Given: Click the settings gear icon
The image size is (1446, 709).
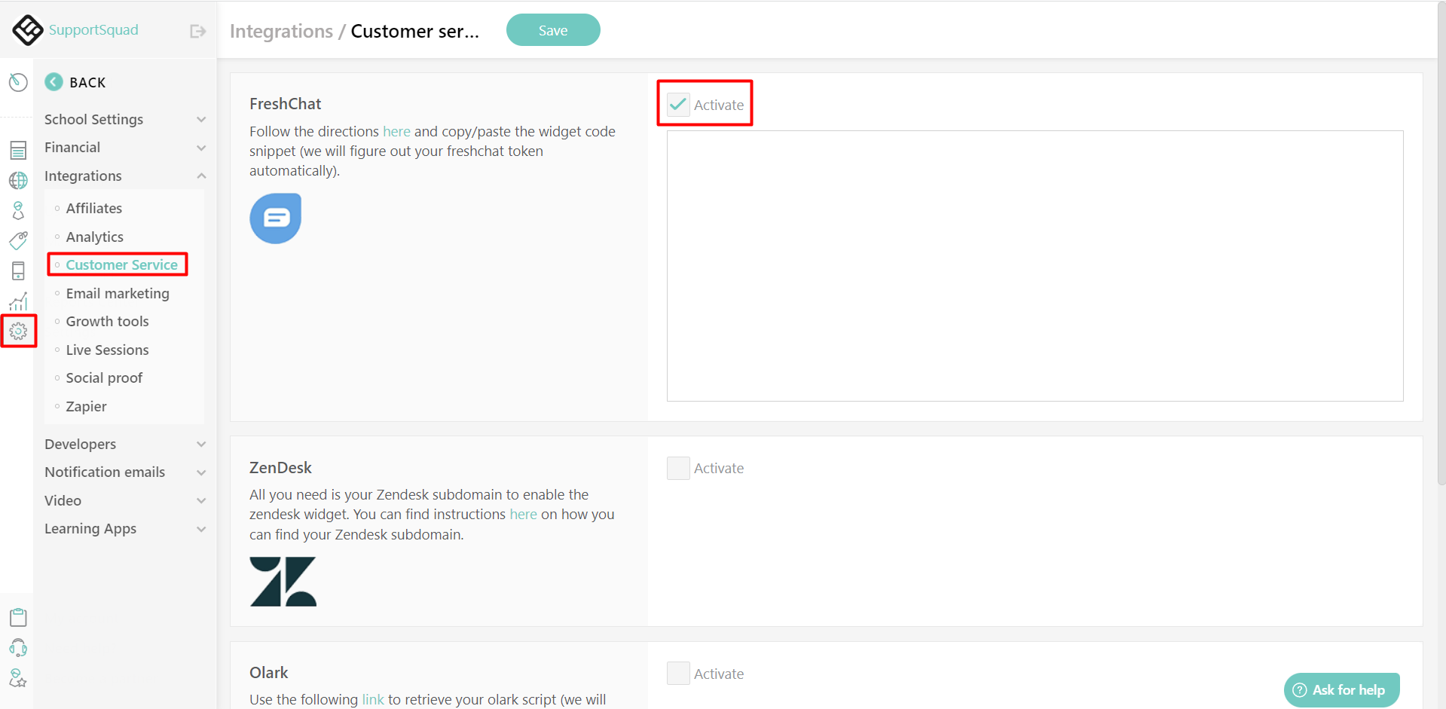Looking at the screenshot, I should tap(18, 331).
